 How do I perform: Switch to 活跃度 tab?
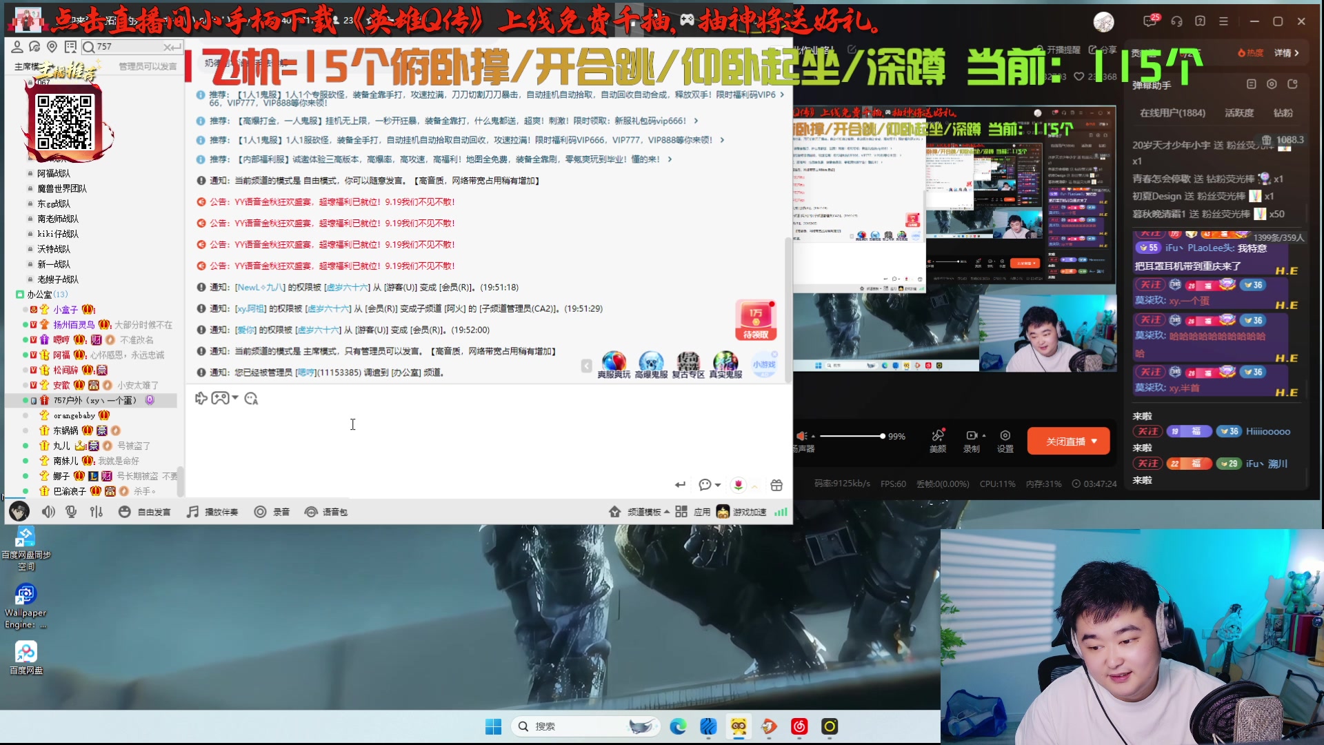[1239, 113]
